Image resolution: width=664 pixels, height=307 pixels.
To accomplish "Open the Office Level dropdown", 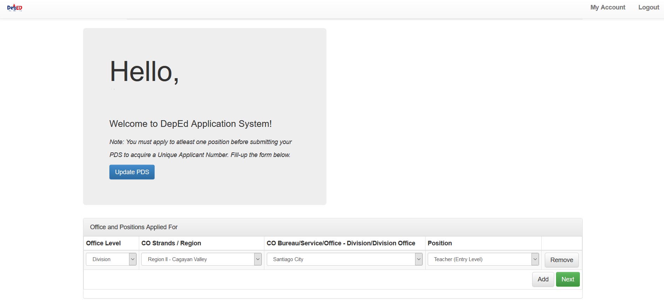I will click(111, 259).
